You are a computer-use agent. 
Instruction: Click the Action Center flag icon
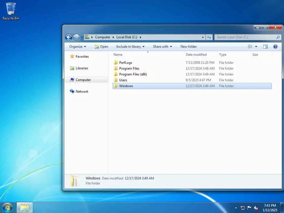pos(249,208)
